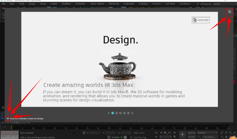Uncheck Show this Welcome Screen at startup

(x=8, y=119)
